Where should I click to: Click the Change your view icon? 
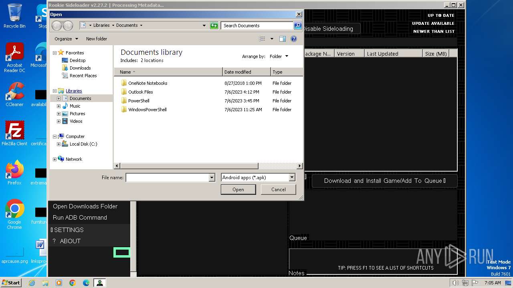[x=262, y=39]
